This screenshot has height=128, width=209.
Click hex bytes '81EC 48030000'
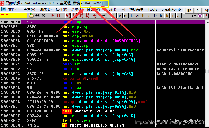point(42,36)
